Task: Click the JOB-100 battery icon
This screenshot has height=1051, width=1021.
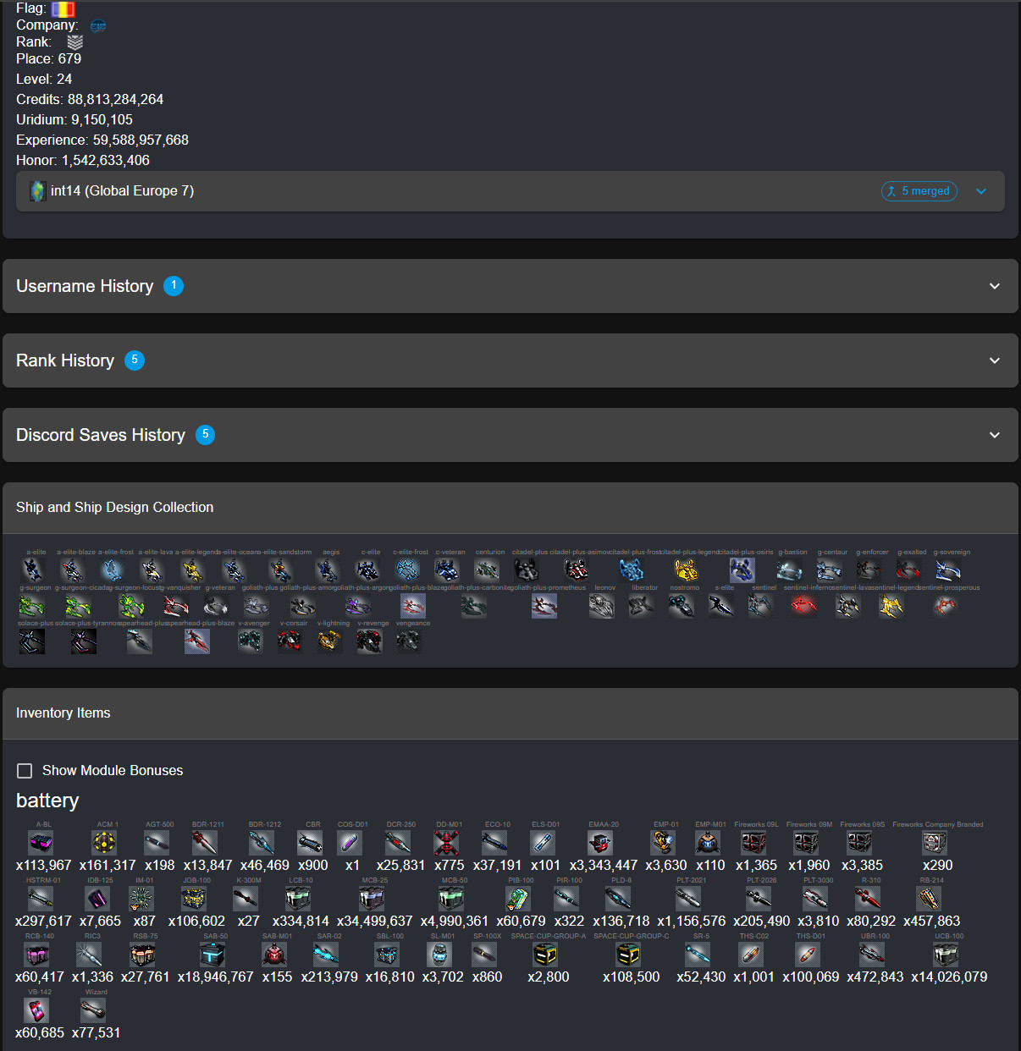Action: click(194, 899)
